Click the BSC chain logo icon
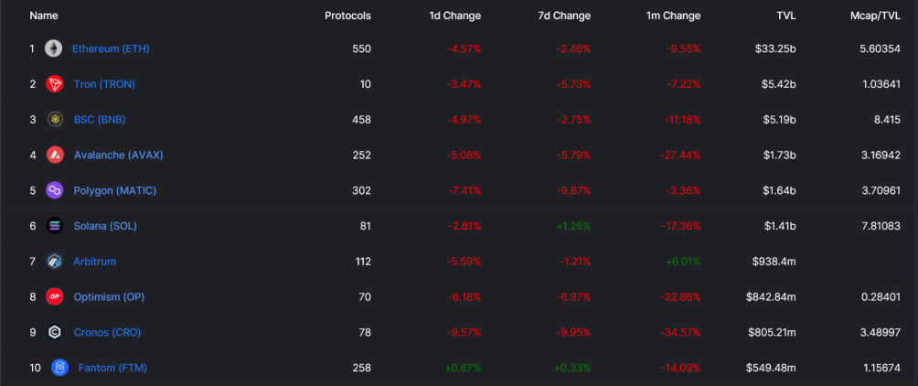 pyautogui.click(x=55, y=120)
